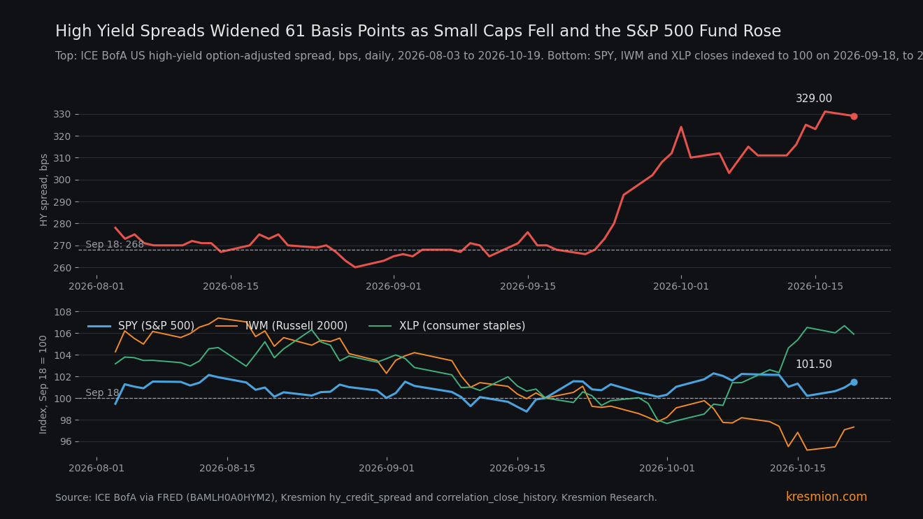Click 'Index, Sep 18 = 100' axis title

click(x=44, y=384)
